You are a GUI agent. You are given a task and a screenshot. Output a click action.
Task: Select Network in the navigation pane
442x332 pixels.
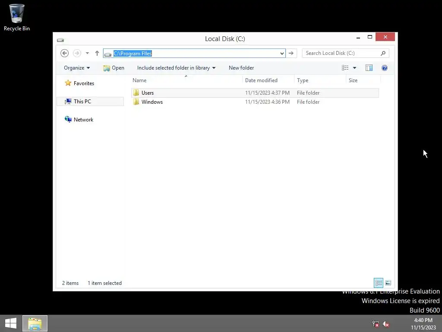pos(83,119)
